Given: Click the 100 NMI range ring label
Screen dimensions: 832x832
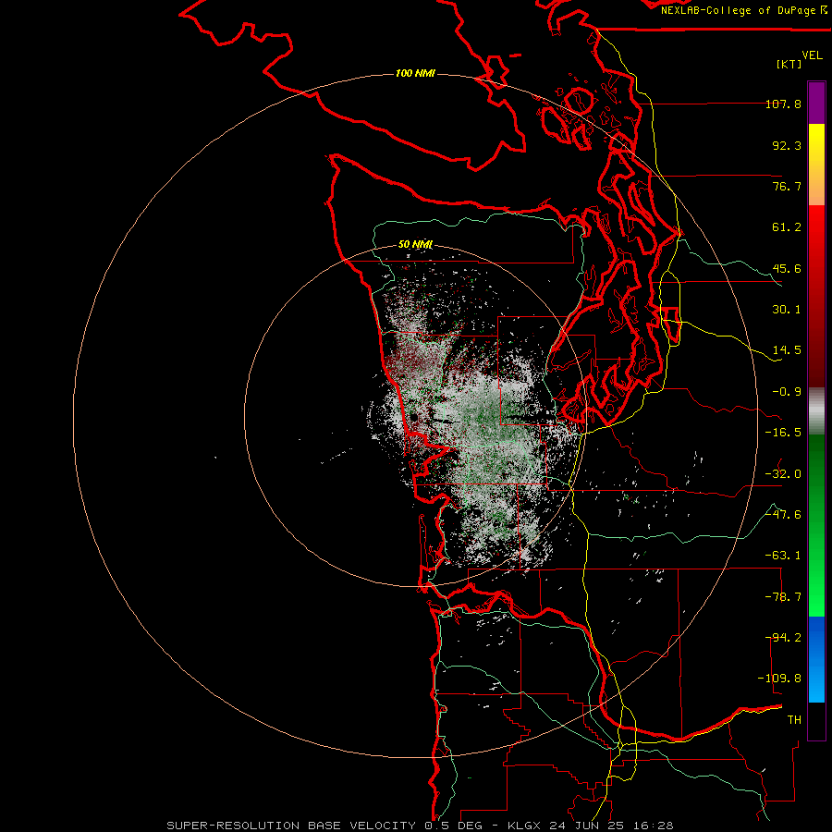Looking at the screenshot, I should coord(415,73).
